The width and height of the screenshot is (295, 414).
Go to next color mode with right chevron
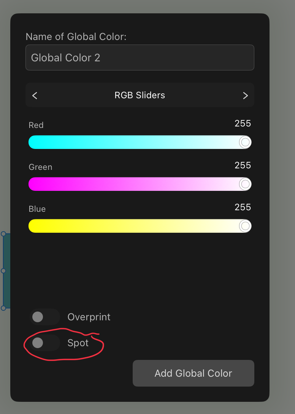tap(246, 95)
